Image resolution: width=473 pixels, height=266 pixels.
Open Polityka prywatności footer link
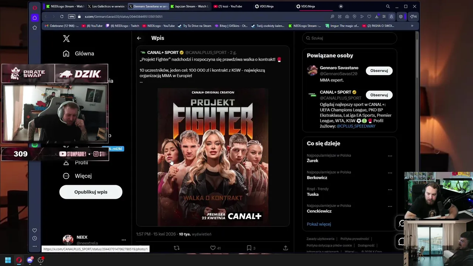point(355,239)
